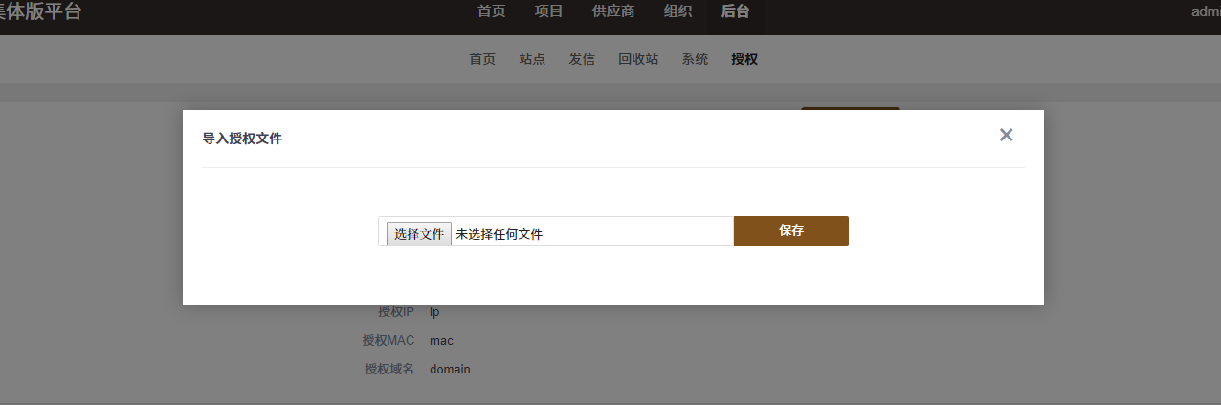Switch to the 站点 sub-tab
Screen dimensions: 1221x405
(532, 59)
